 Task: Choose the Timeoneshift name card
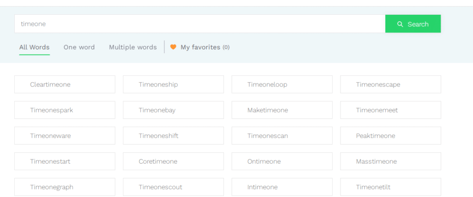click(174, 135)
